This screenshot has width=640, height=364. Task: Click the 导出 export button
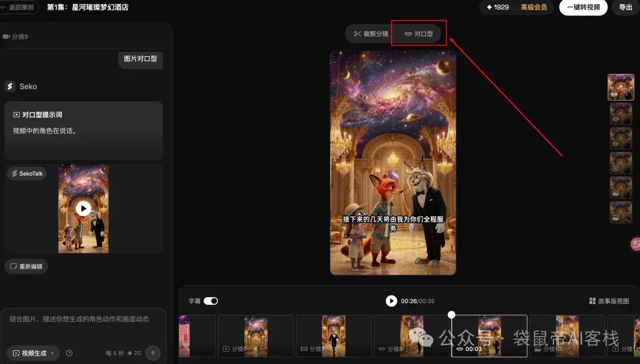click(x=625, y=7)
